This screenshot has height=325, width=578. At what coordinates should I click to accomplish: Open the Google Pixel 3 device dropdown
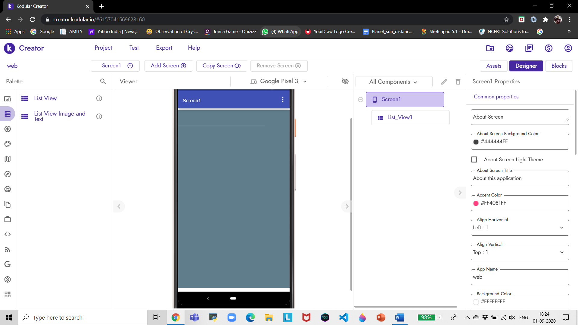279,81
